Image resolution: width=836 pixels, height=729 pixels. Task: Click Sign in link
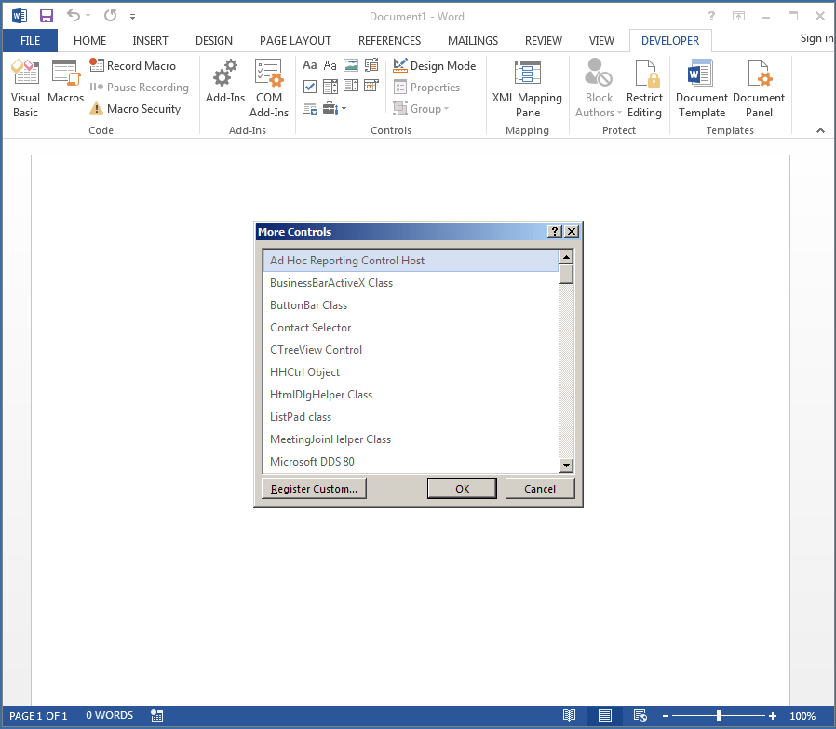click(x=816, y=38)
